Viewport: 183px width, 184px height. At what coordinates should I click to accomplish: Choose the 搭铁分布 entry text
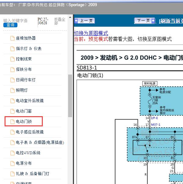[x=24, y=69]
